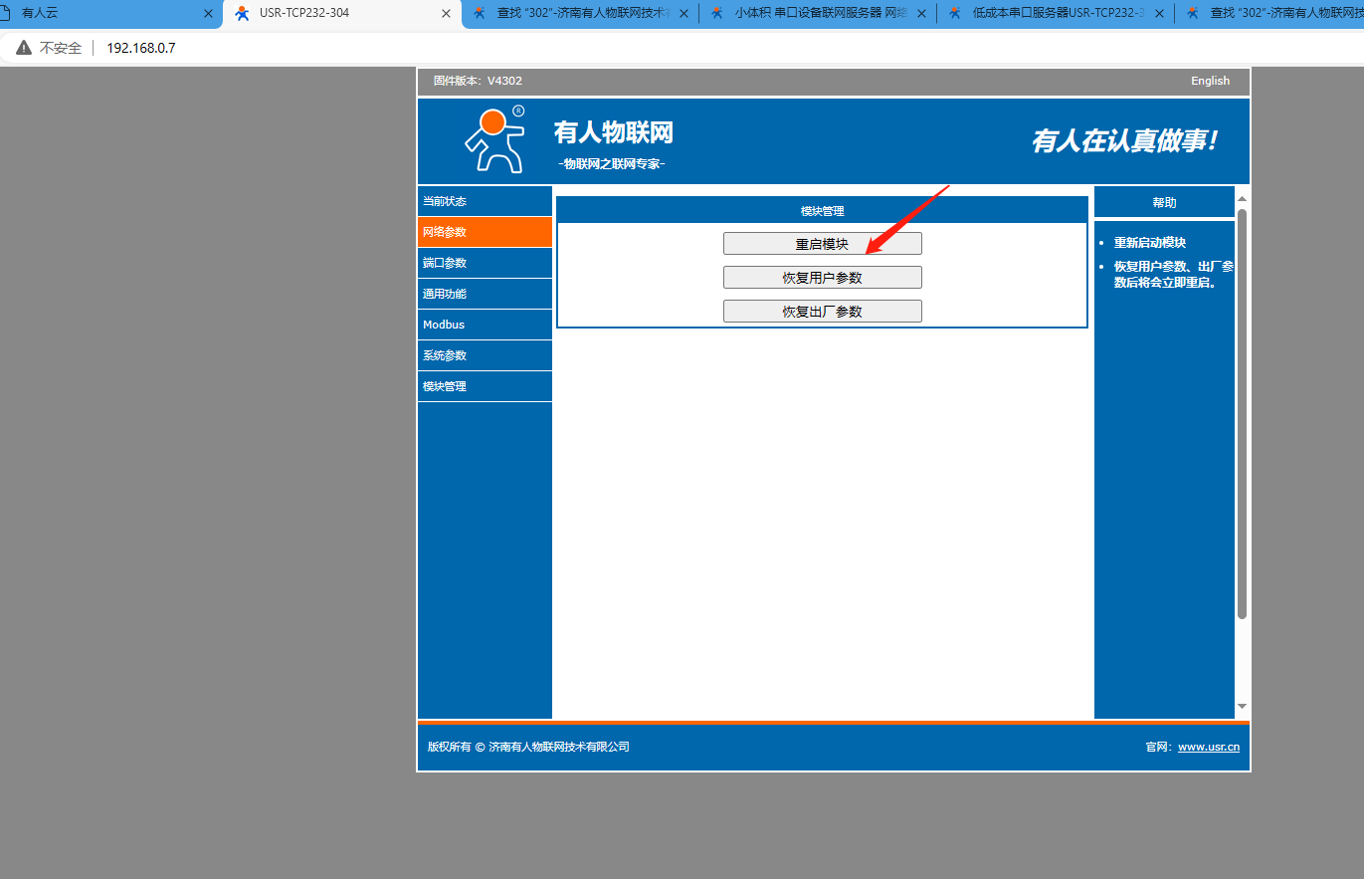Open 网络参数 in the sidebar menu

click(485, 232)
